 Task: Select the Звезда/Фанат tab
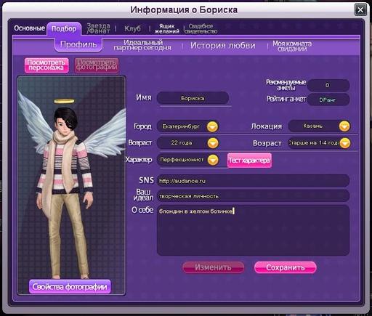pyautogui.click(x=98, y=28)
